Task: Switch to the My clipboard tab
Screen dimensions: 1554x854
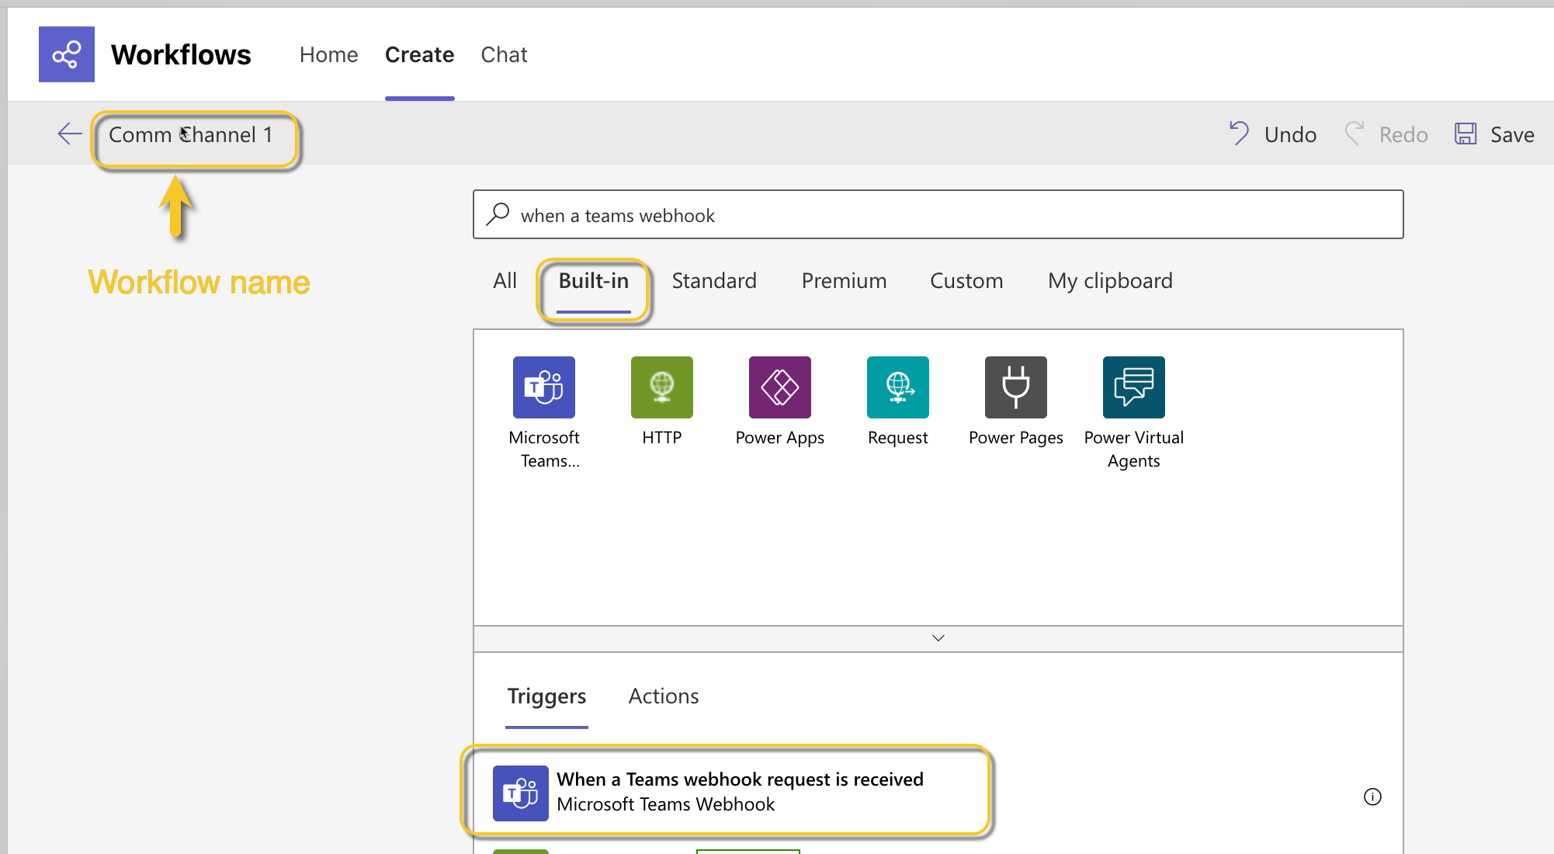Action: pyautogui.click(x=1110, y=281)
